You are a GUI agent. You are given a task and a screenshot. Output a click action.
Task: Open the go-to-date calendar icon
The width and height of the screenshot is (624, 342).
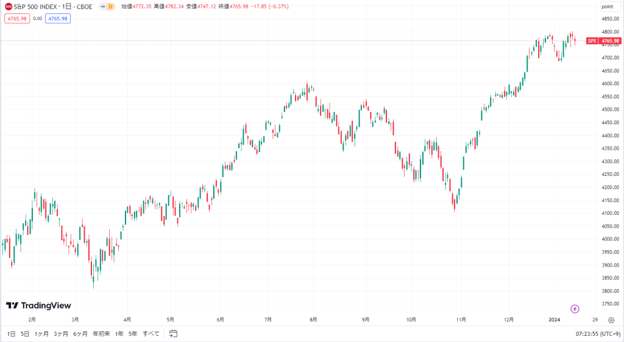pyautogui.click(x=173, y=333)
